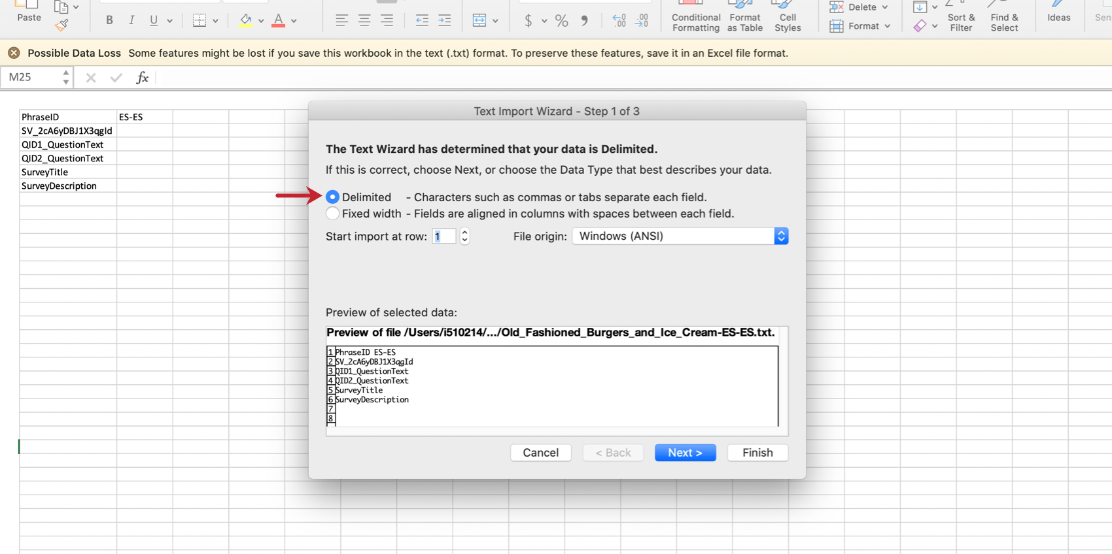
Task: Click the Finish button
Action: click(757, 453)
